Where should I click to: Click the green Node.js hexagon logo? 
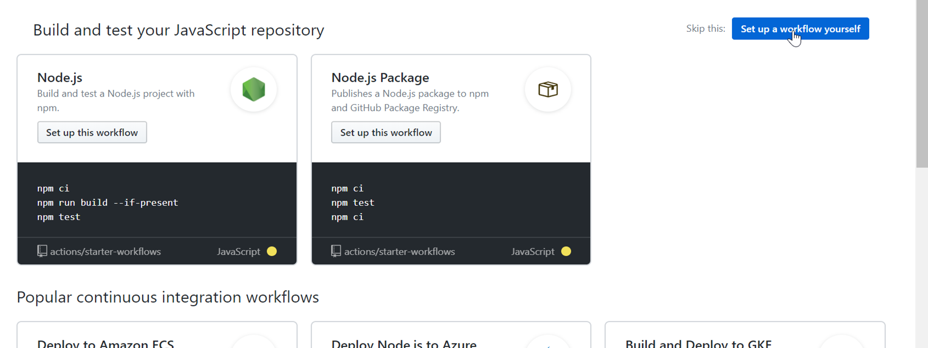254,89
